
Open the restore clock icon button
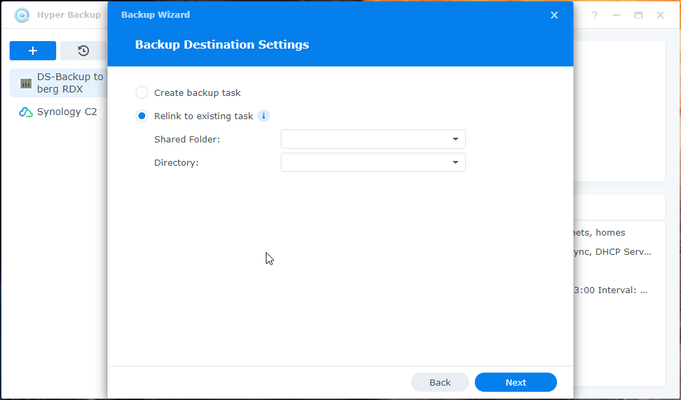(84, 51)
